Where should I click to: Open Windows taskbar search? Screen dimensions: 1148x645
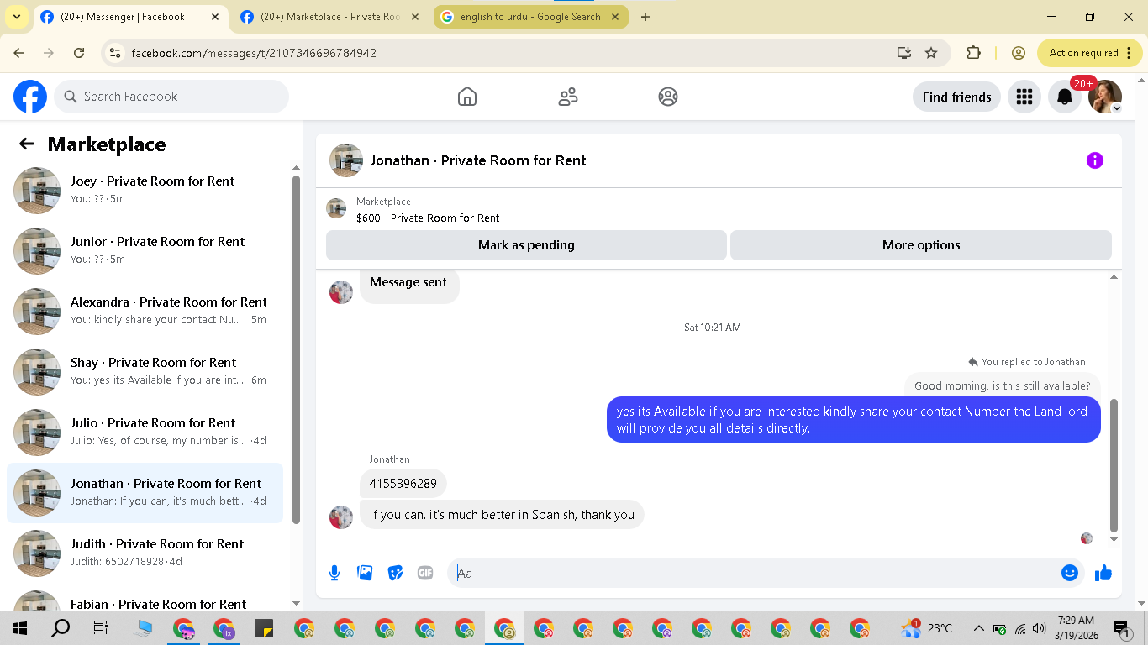(61, 628)
